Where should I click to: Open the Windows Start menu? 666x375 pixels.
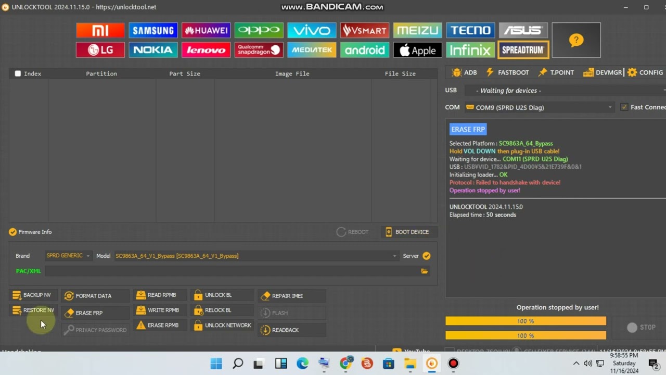point(216,364)
